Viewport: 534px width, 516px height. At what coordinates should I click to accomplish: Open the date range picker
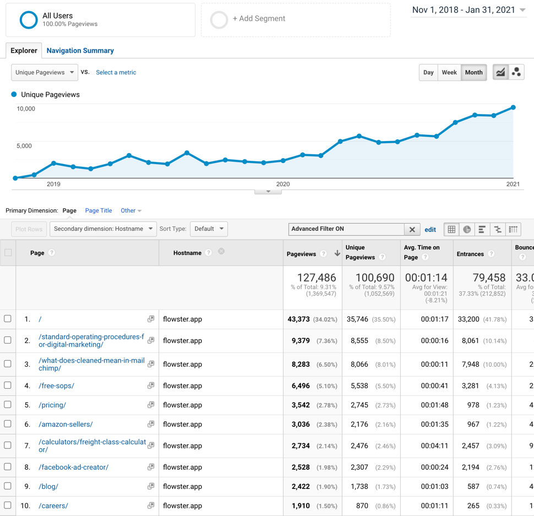click(468, 10)
